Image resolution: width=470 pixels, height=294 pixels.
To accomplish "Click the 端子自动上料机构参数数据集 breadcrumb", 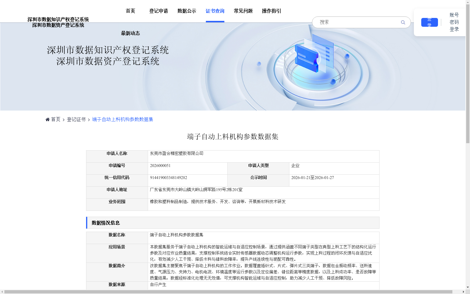I will (x=122, y=119).
